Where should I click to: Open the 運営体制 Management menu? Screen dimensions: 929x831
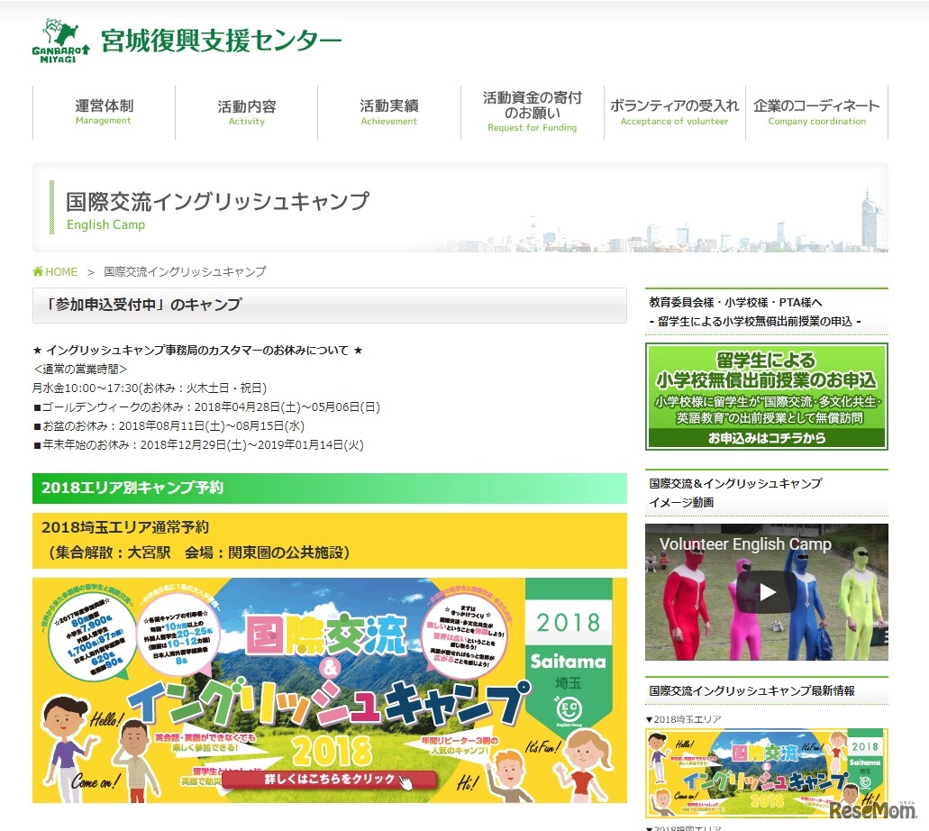(x=103, y=111)
